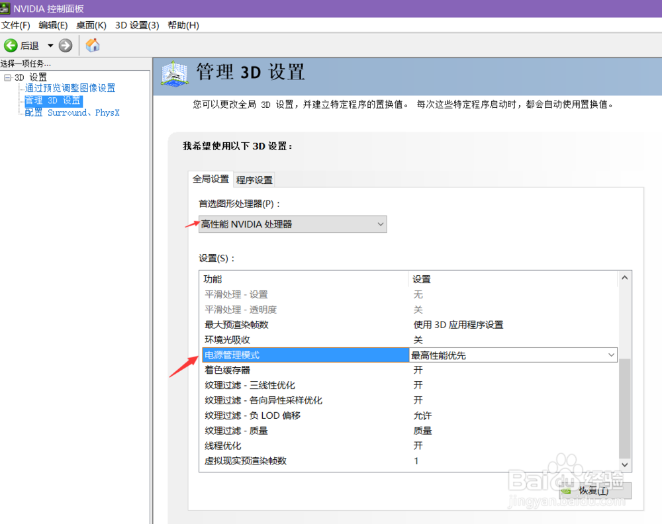The width and height of the screenshot is (662, 524).
Task: Click the 管理 3D 设置 header icon
Action: pos(173,75)
